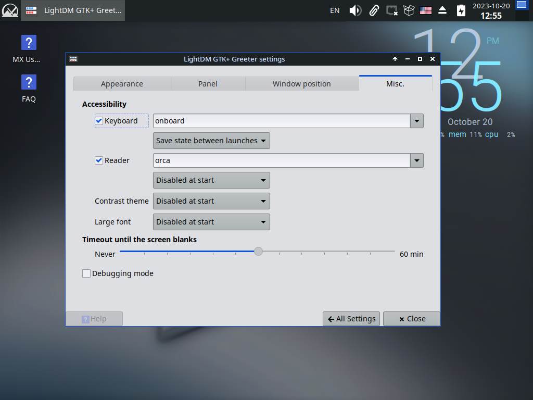
Task: Click the date and time clock
Action: click(491, 10)
